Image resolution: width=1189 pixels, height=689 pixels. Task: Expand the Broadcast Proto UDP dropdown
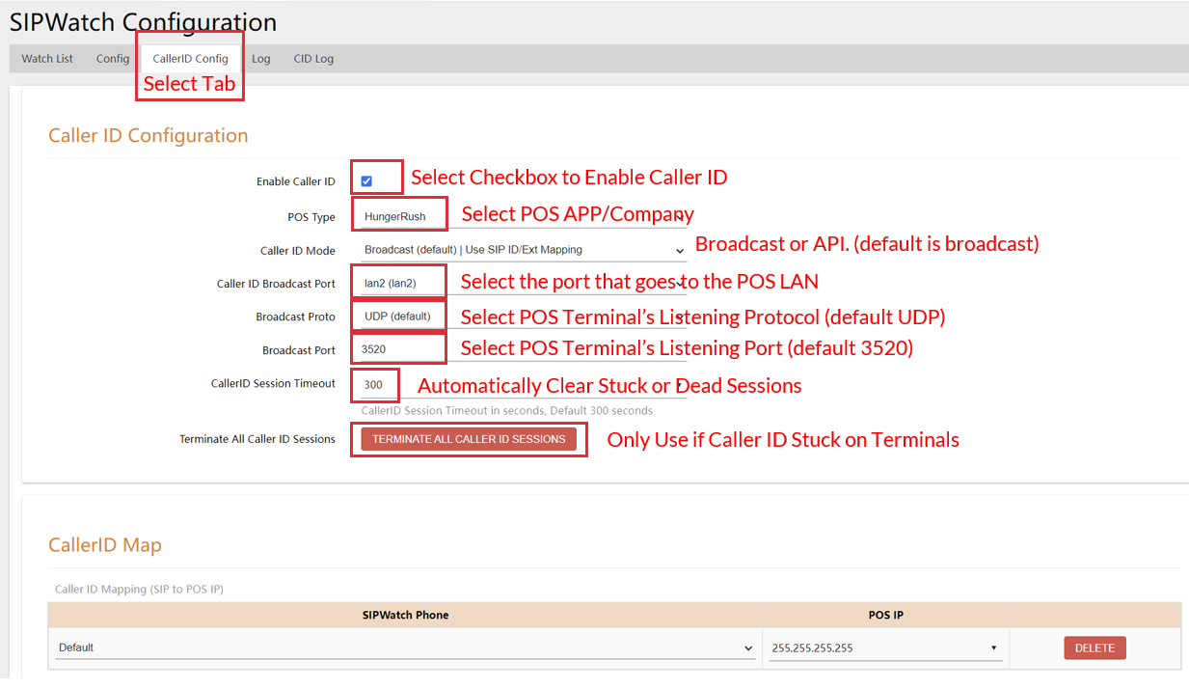coord(521,317)
